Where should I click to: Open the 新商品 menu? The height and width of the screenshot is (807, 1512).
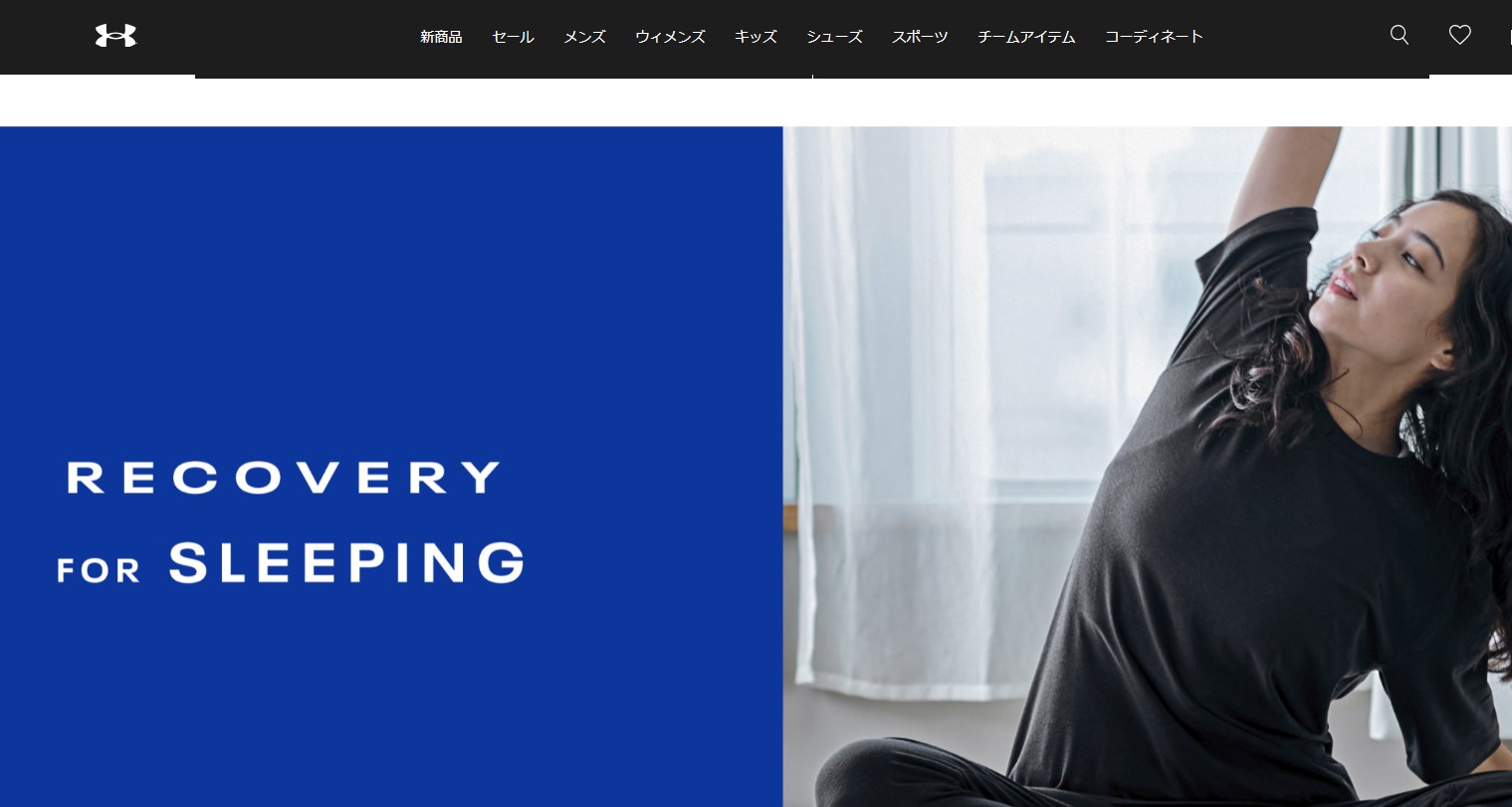click(x=441, y=37)
